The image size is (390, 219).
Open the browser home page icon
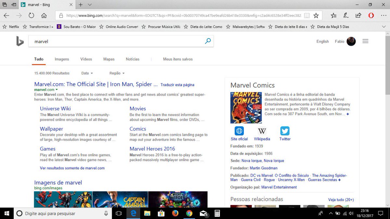[44, 15]
